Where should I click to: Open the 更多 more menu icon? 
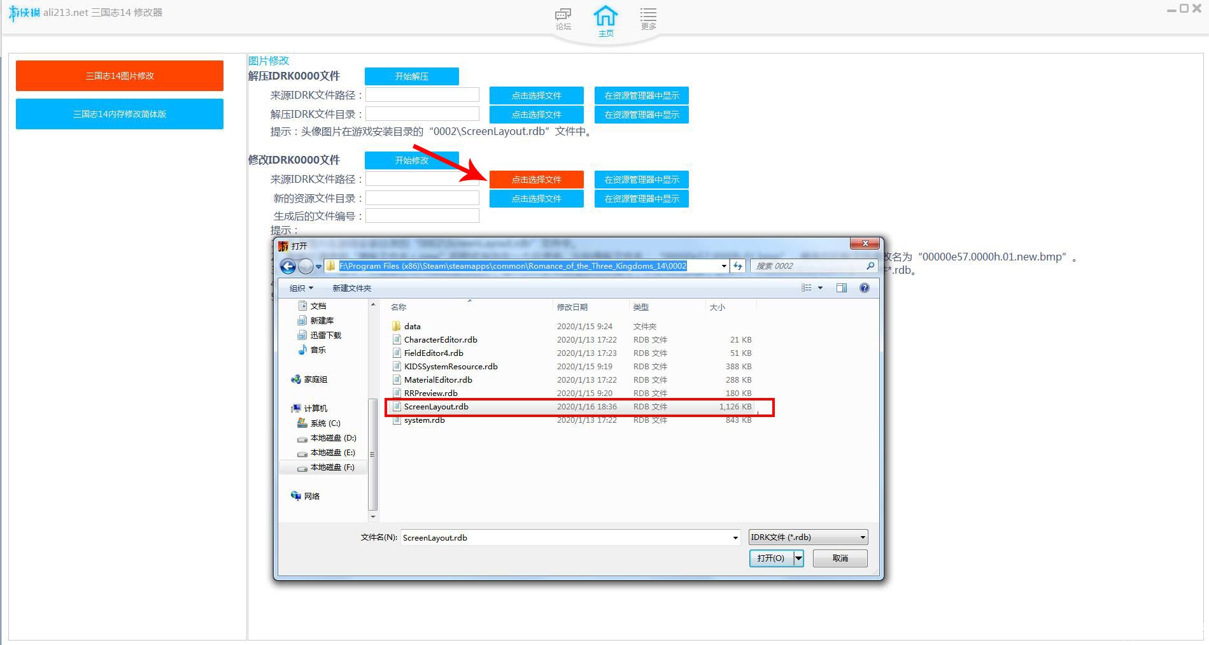coord(648,19)
